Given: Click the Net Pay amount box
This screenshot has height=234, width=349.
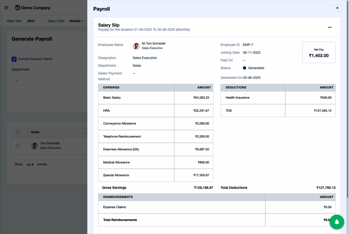Looking at the screenshot, I should (319, 53).
